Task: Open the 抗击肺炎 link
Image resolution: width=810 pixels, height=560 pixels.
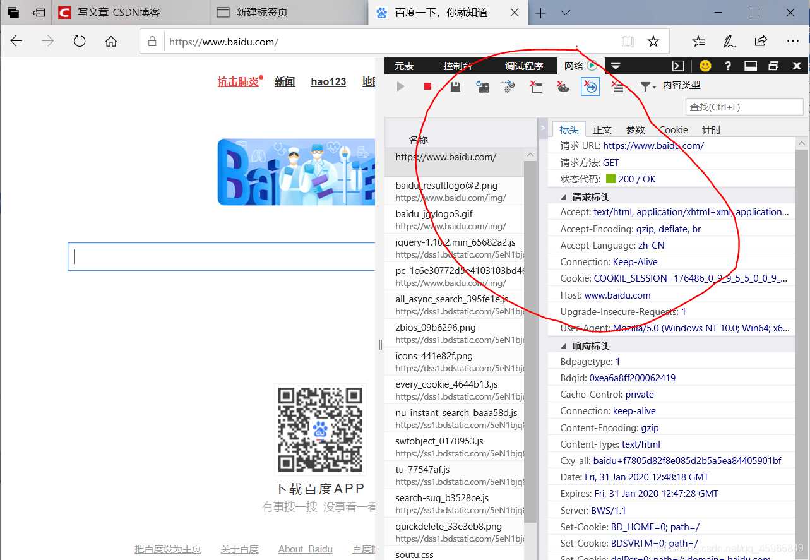Action: pyautogui.click(x=239, y=82)
